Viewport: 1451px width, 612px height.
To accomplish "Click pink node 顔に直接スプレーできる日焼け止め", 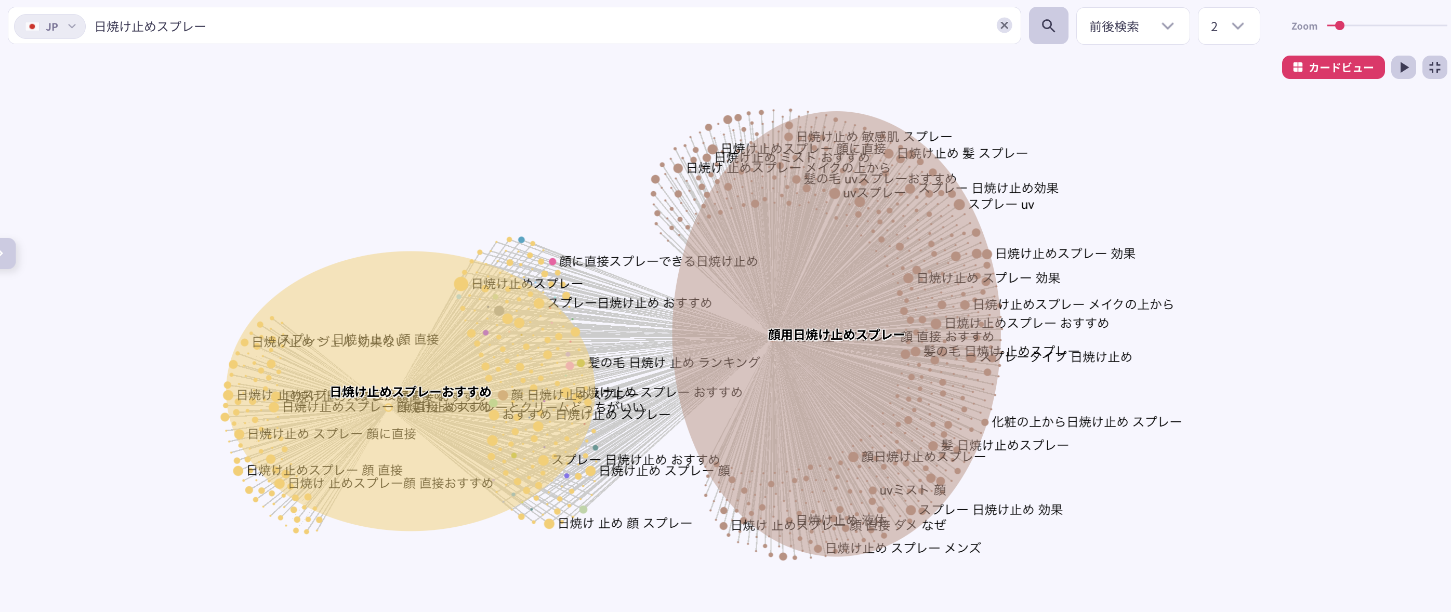I will pyautogui.click(x=552, y=261).
